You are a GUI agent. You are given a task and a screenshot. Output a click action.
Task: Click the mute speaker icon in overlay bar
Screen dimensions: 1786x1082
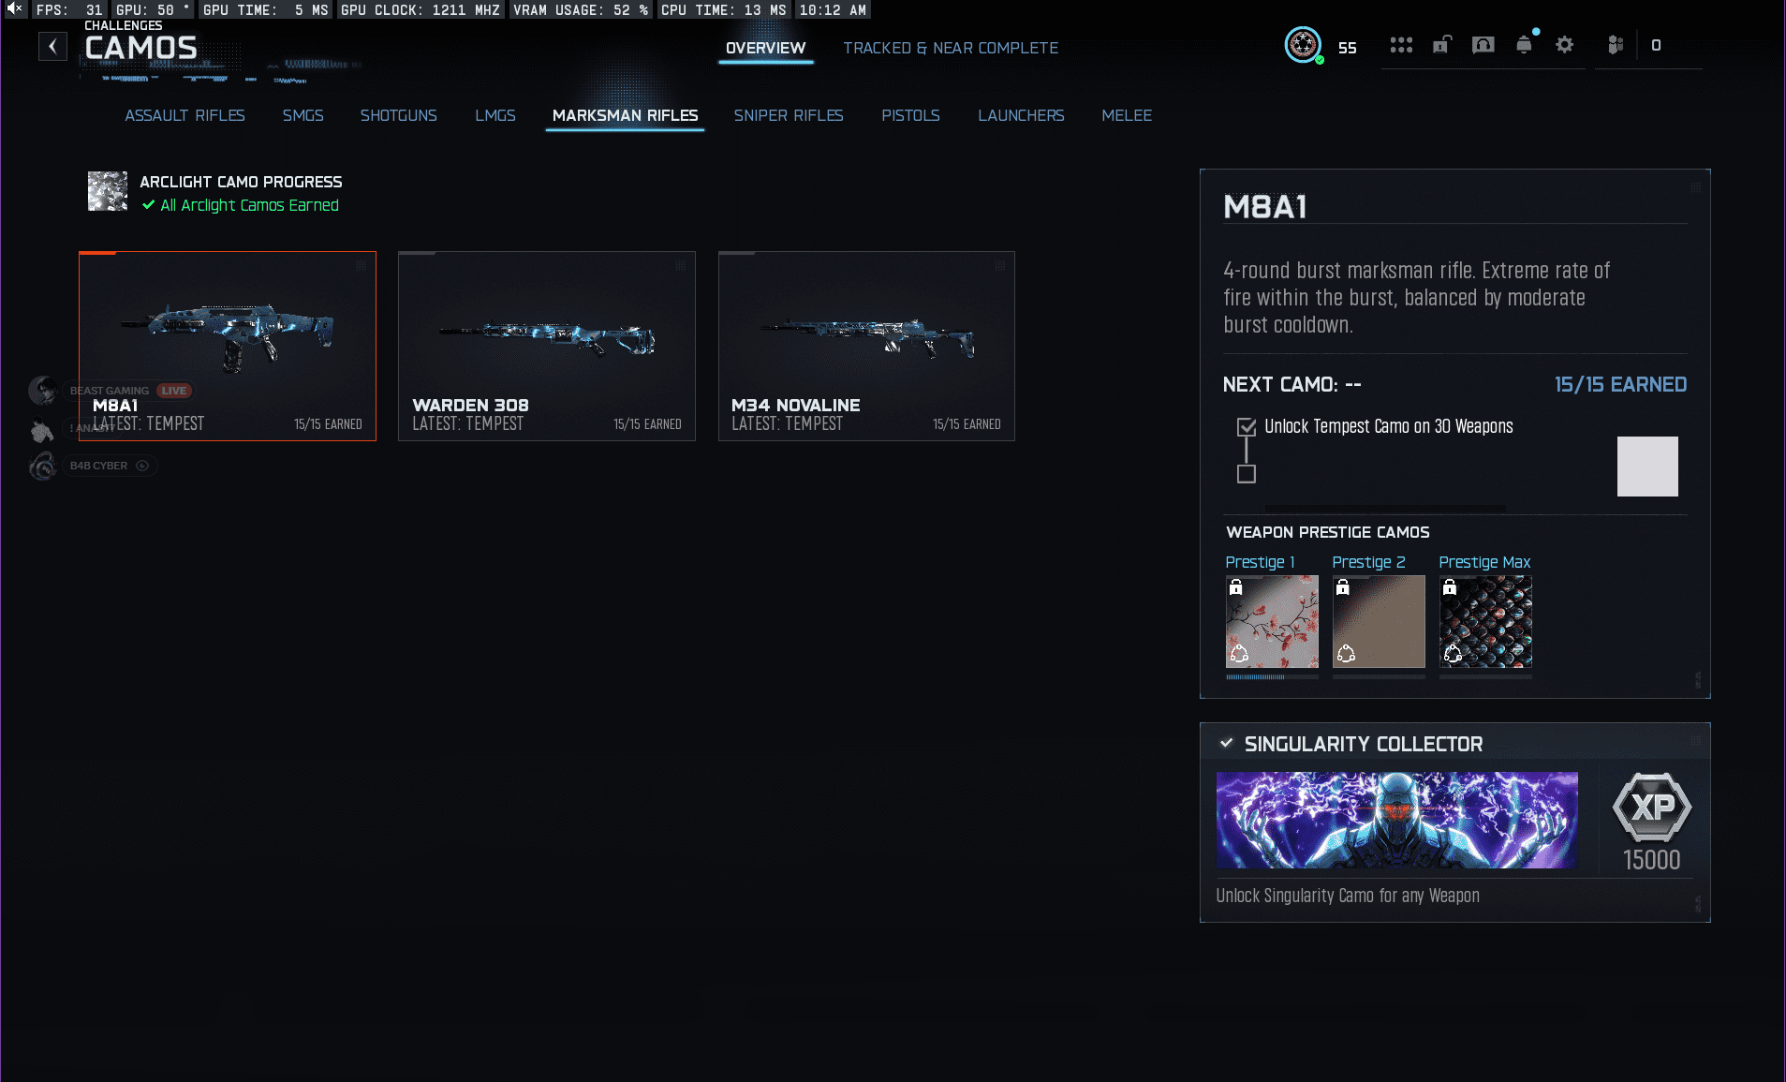point(14,9)
